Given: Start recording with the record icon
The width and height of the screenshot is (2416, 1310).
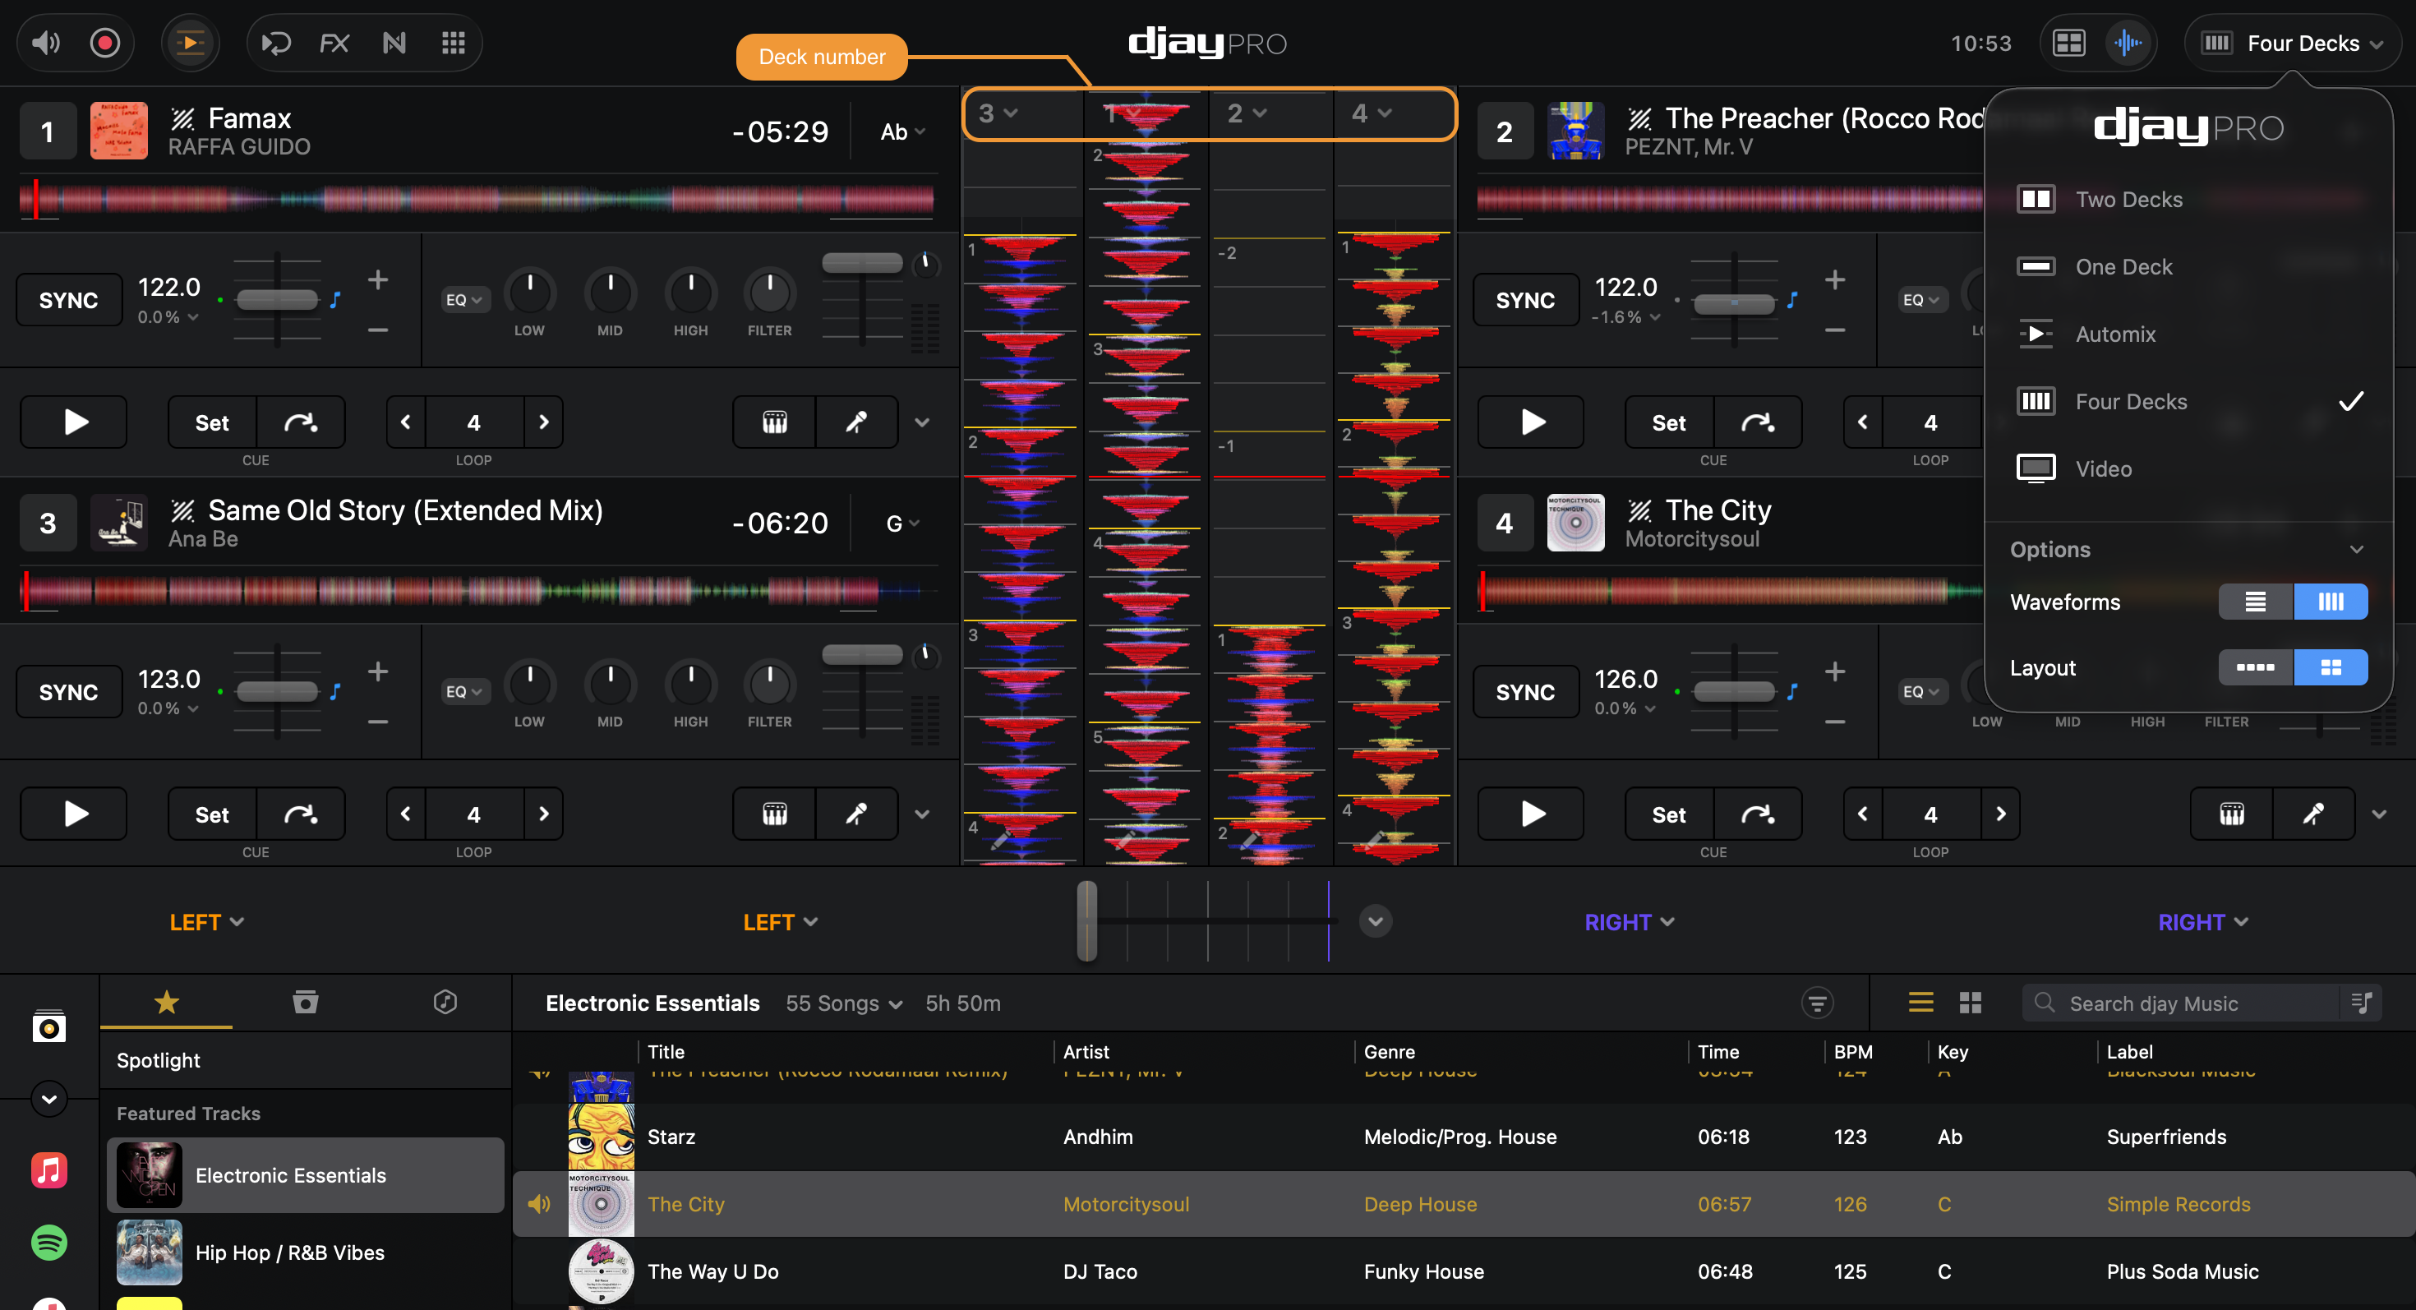Looking at the screenshot, I should click(104, 43).
